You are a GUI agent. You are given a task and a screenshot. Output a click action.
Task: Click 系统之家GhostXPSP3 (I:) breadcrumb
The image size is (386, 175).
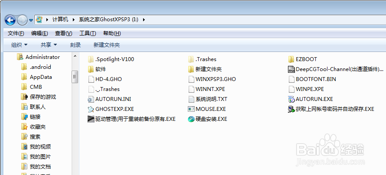tap(108, 19)
